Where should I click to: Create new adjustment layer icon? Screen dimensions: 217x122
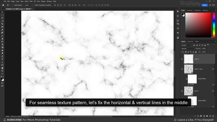pyautogui.click(x=204, y=116)
